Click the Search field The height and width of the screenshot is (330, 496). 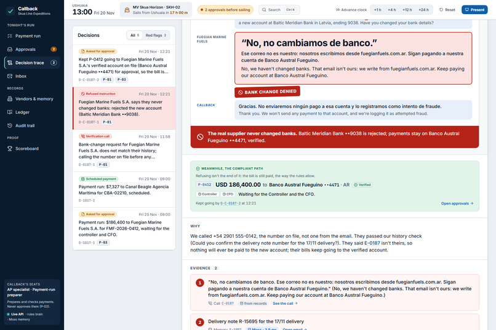click(x=279, y=10)
